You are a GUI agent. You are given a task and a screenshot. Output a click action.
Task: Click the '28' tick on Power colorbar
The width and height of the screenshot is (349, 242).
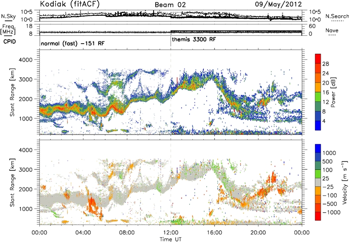point(325,64)
